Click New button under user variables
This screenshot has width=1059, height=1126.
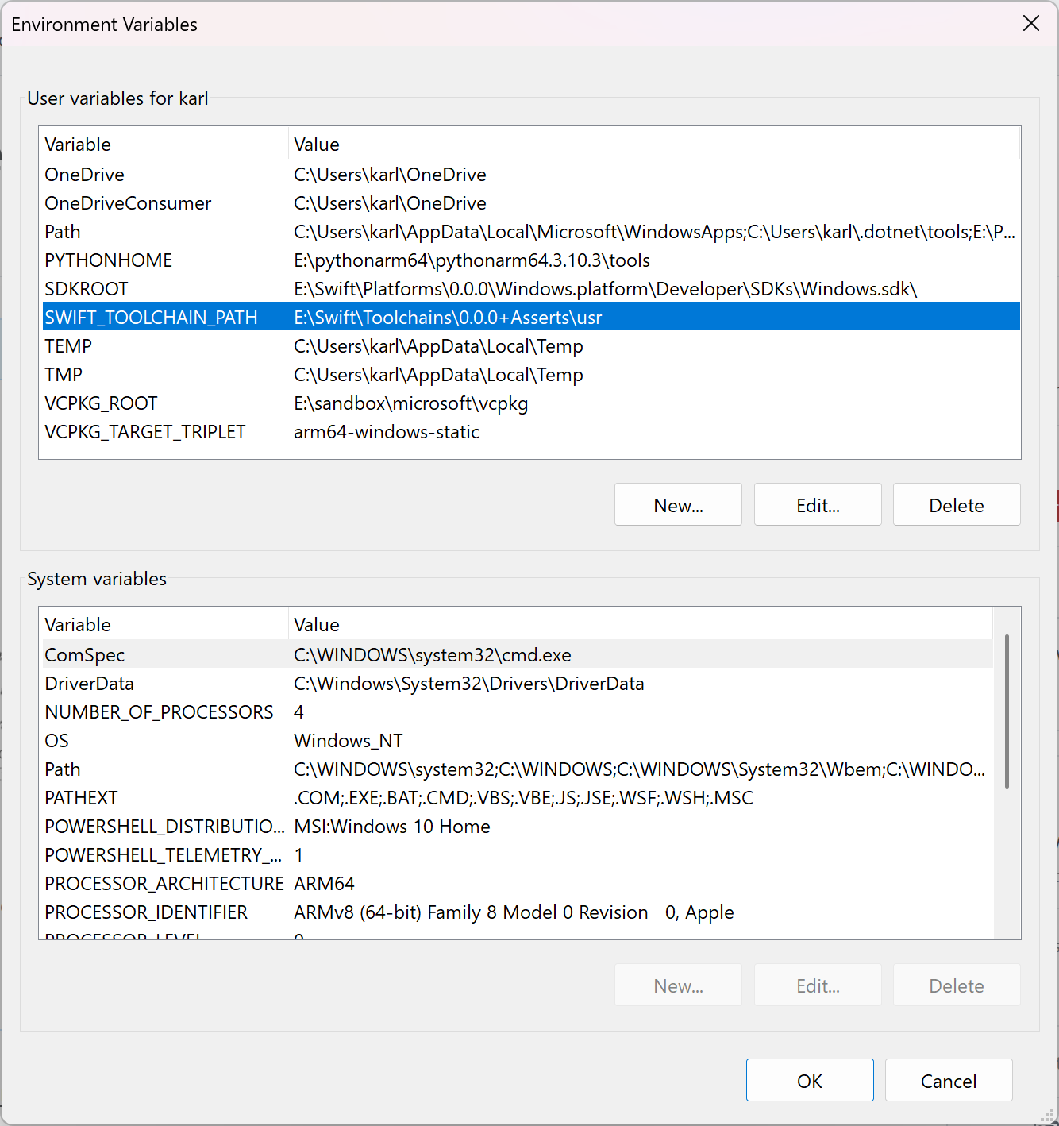(x=677, y=505)
